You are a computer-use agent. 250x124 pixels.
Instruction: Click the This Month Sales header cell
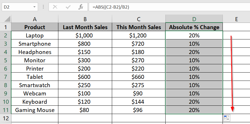pyautogui.click(x=139, y=27)
